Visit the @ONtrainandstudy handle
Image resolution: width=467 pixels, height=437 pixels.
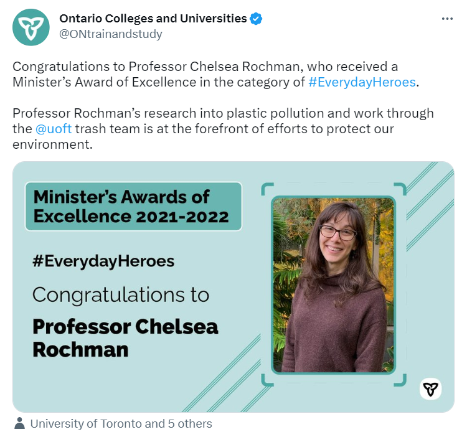[110, 34]
